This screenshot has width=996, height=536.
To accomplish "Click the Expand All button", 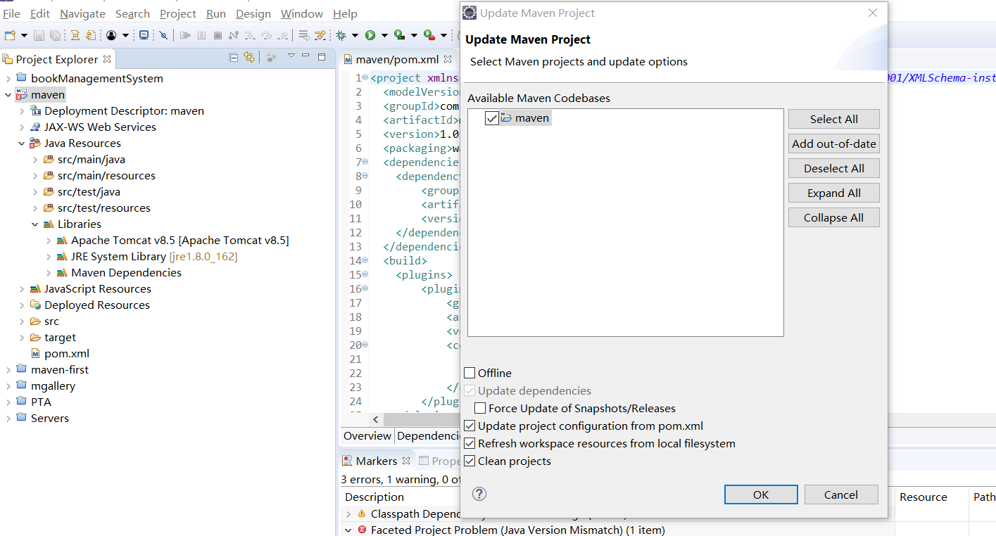I will point(833,193).
